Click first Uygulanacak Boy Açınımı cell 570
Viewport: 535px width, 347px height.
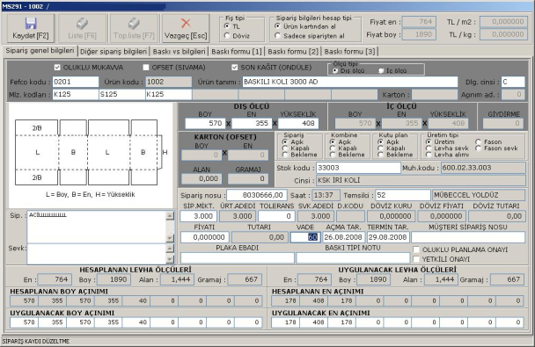[24, 322]
